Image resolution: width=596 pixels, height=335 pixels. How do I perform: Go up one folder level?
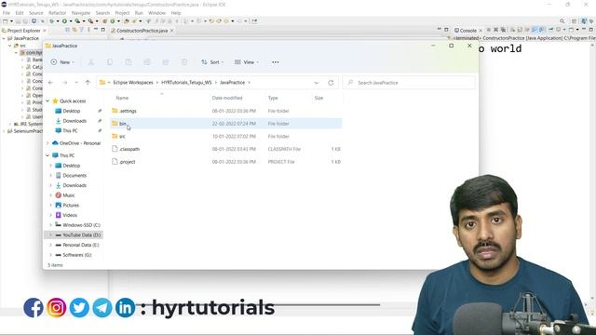(88, 83)
